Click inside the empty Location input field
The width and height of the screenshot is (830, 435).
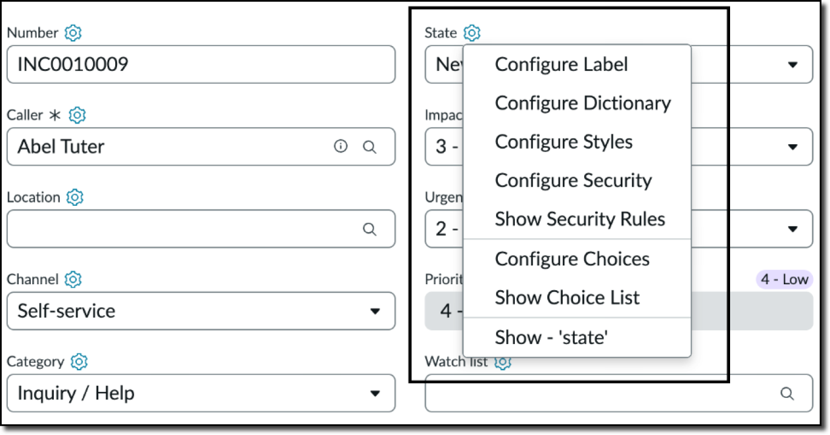tap(177, 229)
